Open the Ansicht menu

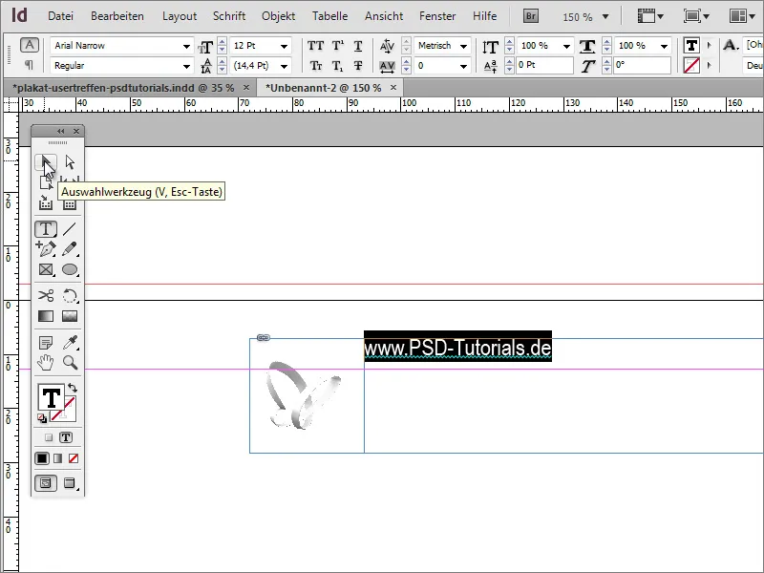384,16
